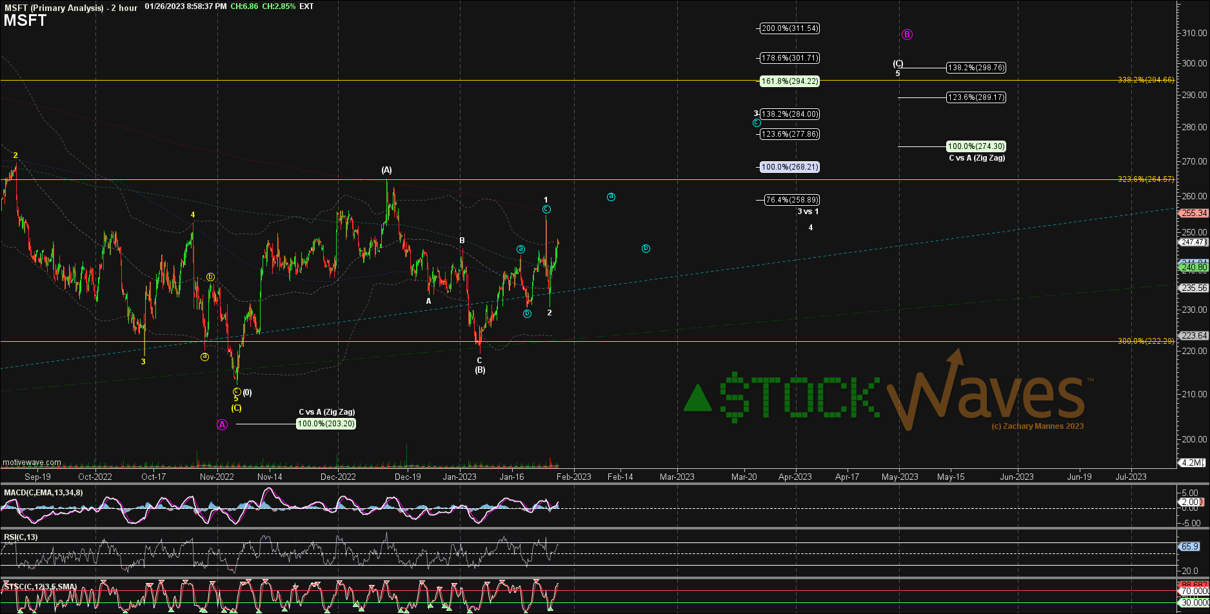Open the motivewave.com watermark link

tap(32, 462)
